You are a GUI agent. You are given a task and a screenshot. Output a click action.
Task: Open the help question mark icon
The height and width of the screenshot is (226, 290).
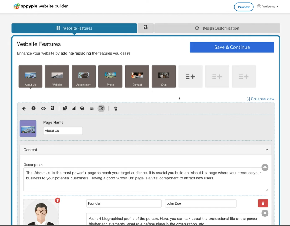[x=34, y=108]
